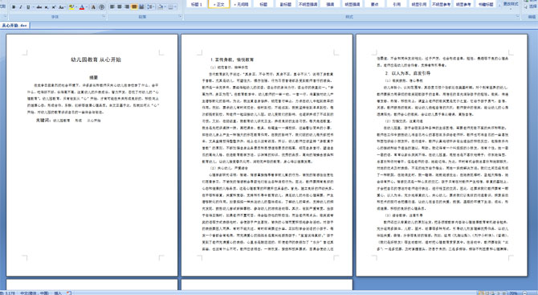This screenshot has width=538, height=295.
Task: Apply superscript formatting (x² icon)
Action: pos(54,7)
